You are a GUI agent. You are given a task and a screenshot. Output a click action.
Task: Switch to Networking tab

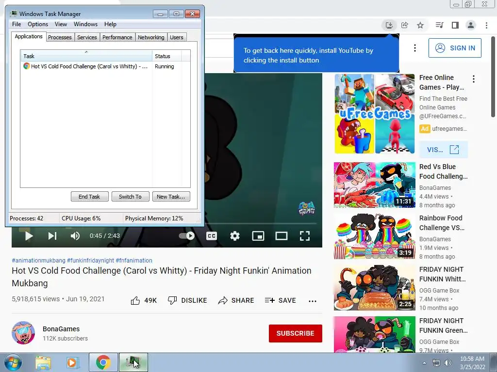pyautogui.click(x=151, y=37)
